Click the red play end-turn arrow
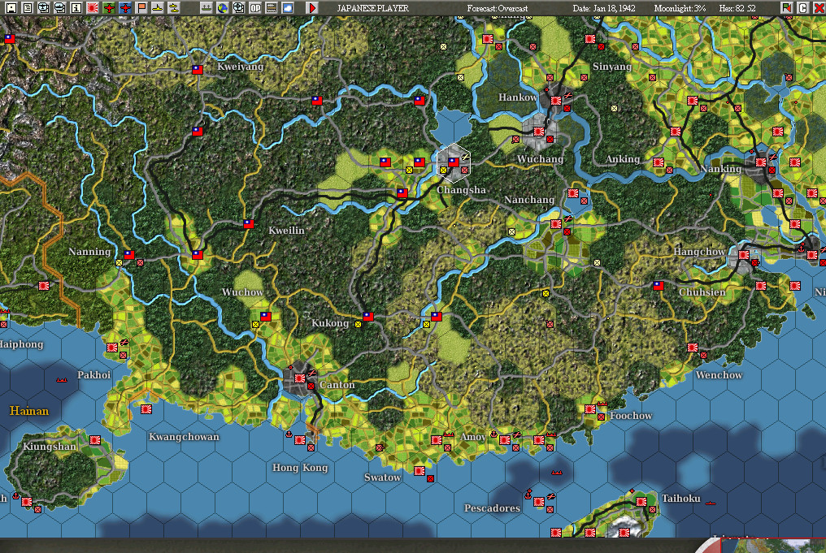The height and width of the screenshot is (553, 826). 312,8
